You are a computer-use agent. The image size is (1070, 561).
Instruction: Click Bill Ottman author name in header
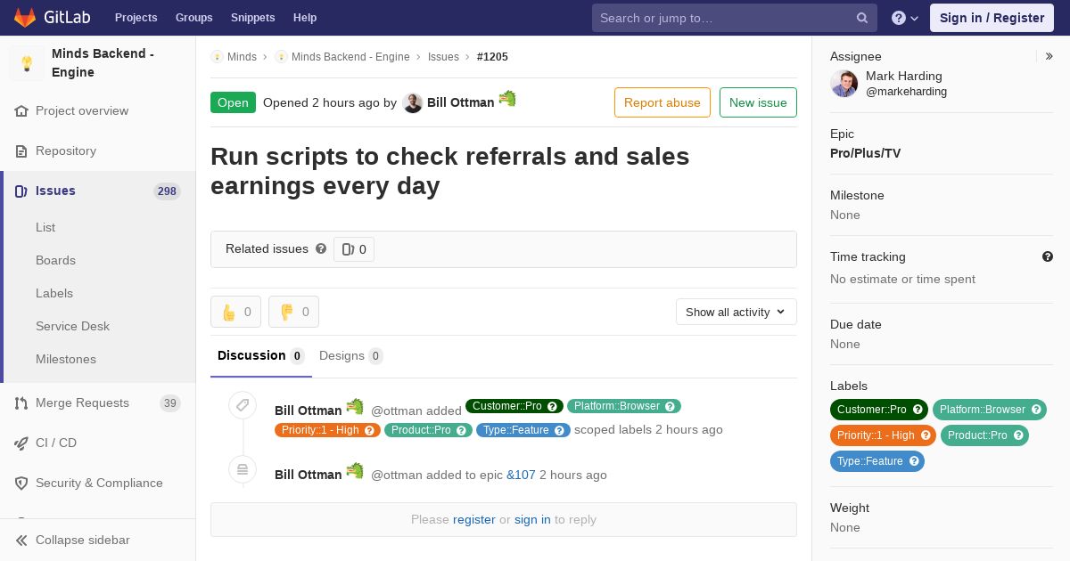460,102
